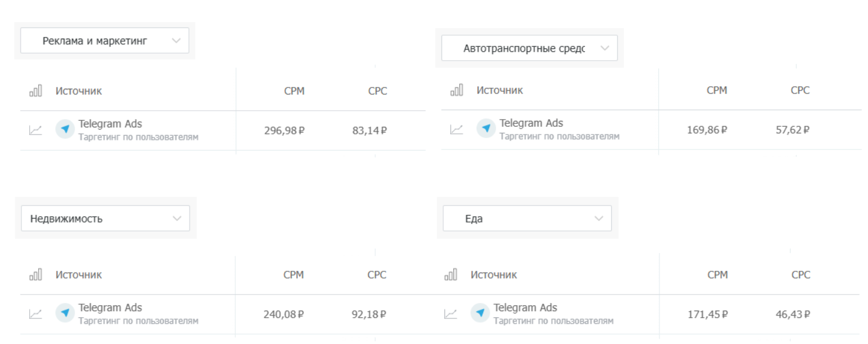Click Telegram logo in Еда row
The height and width of the screenshot is (344, 868).
pyautogui.click(x=480, y=313)
